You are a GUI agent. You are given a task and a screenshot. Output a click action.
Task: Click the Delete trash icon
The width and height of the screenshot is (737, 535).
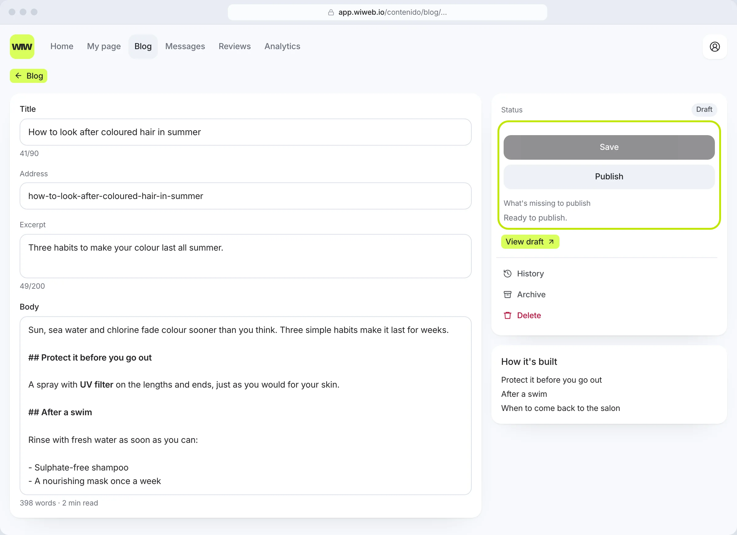507,315
